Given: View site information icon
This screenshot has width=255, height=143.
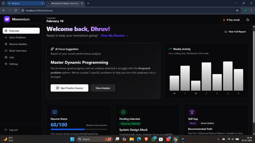Looking at the screenshot, I should (x=23, y=10).
